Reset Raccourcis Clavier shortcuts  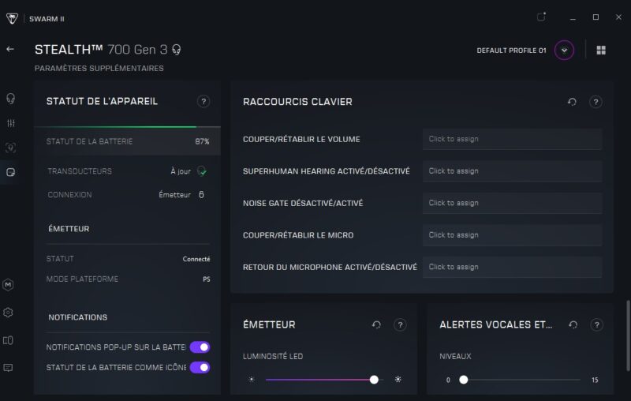point(572,102)
